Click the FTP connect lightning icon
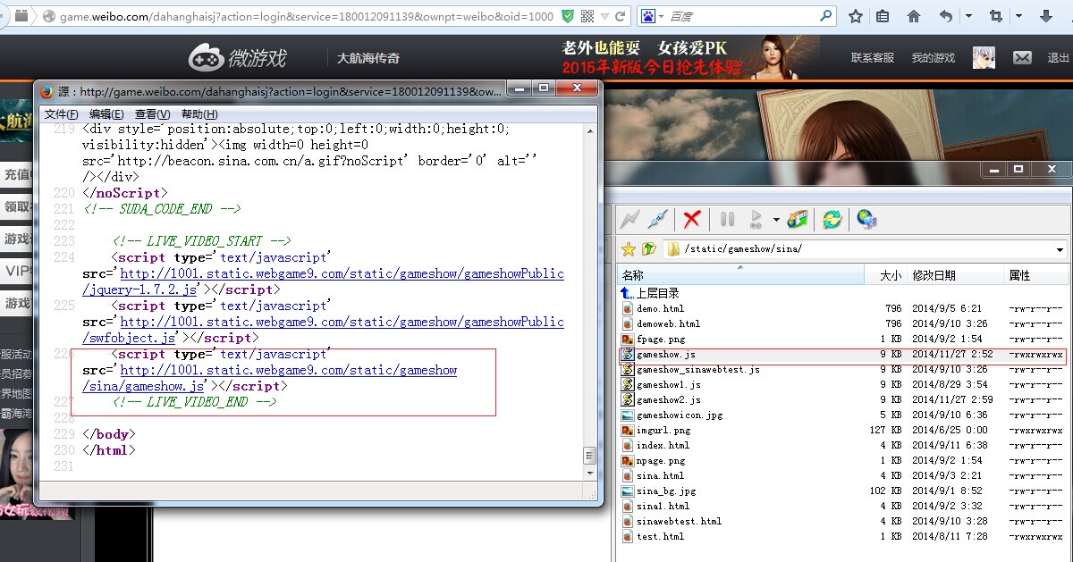Screen dimensions: 1073x562 [x=630, y=219]
